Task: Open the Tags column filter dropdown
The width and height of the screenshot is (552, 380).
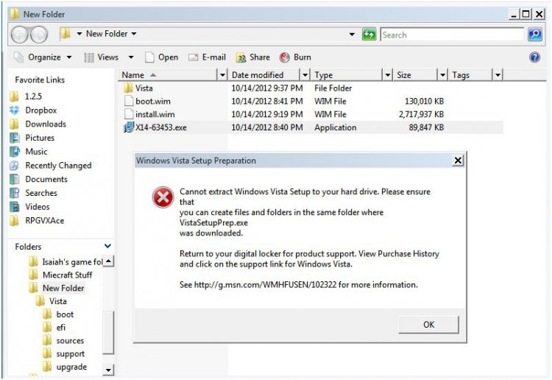Action: tap(498, 75)
